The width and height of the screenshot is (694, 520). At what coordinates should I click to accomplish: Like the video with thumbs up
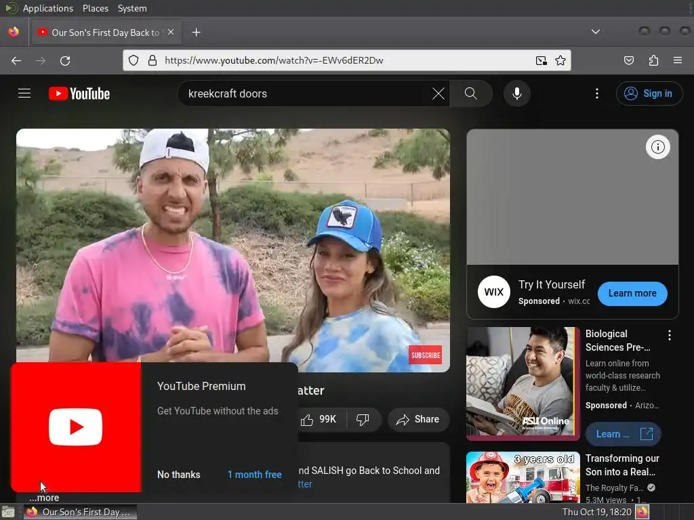pos(319,419)
